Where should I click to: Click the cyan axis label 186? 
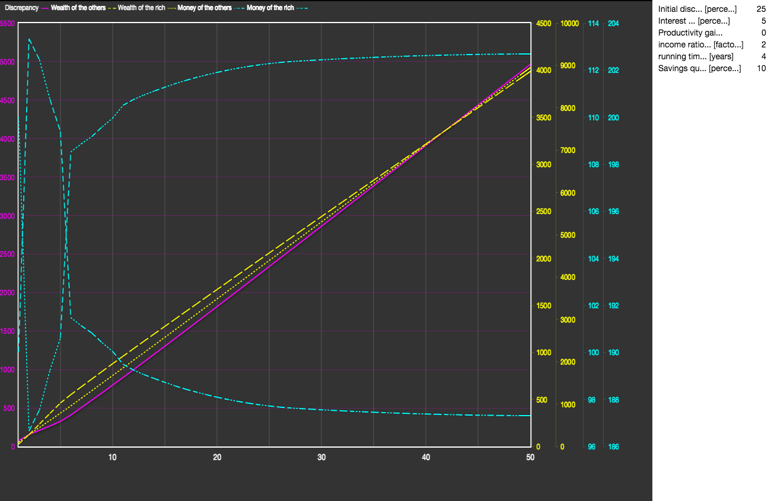[x=613, y=447]
